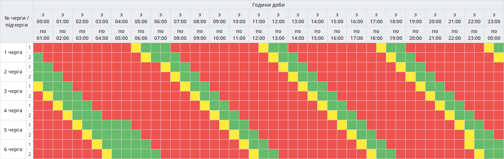Click the "2 черга" row label
This screenshot has width=504, height=159.
13,72
